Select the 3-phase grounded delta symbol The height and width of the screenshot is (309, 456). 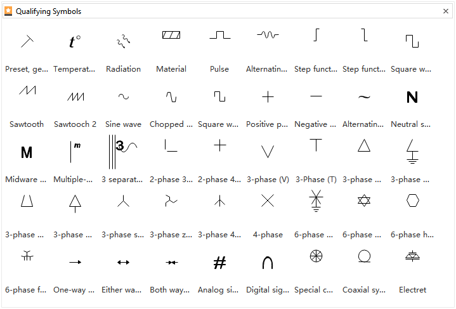pyautogui.click(x=412, y=152)
